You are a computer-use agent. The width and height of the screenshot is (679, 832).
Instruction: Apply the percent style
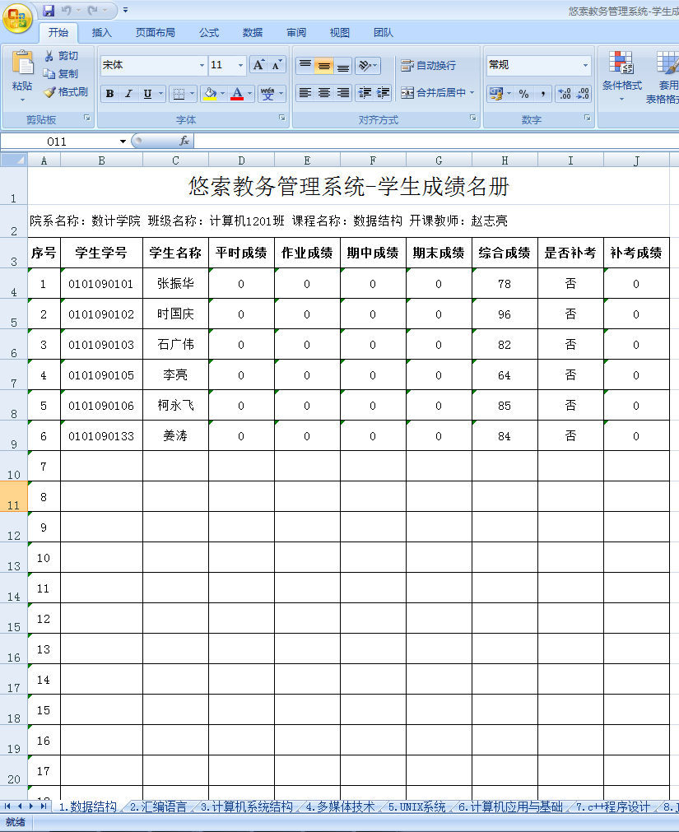tap(524, 94)
